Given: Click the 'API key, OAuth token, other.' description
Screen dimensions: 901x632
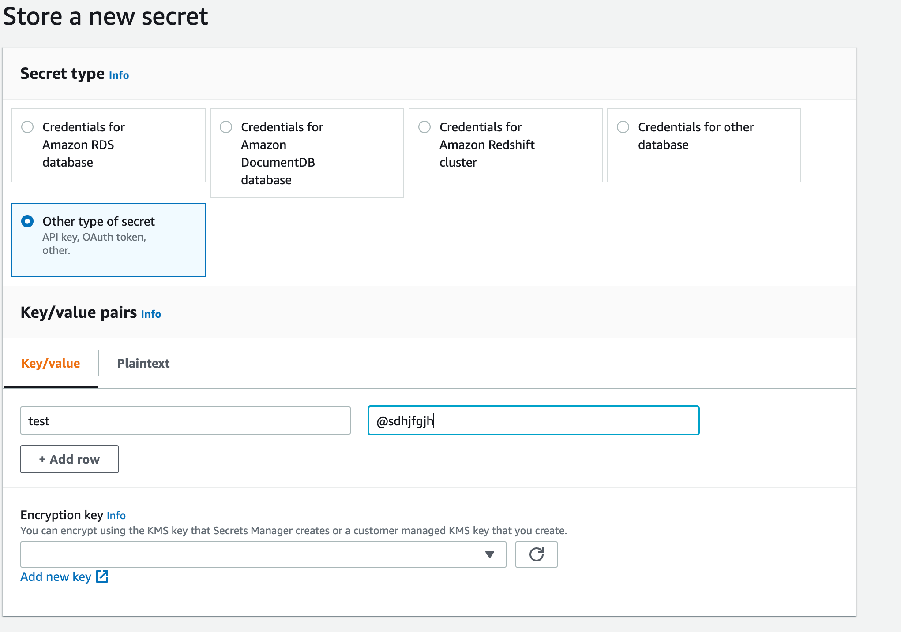Looking at the screenshot, I should coord(94,244).
